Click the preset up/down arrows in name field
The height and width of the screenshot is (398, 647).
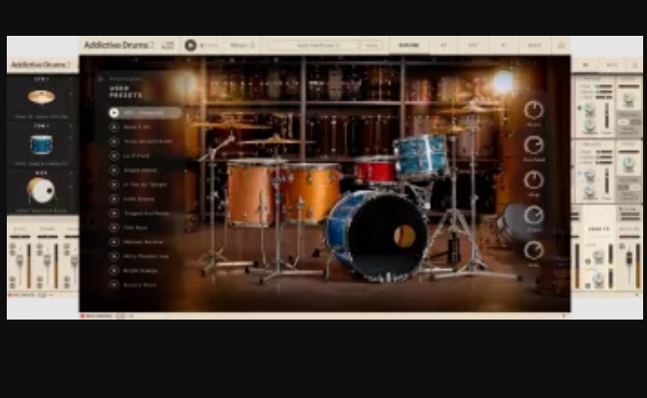[360, 46]
